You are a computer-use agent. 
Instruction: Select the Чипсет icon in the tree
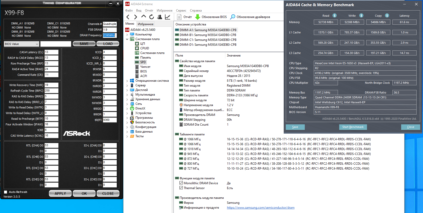[x=137, y=67]
